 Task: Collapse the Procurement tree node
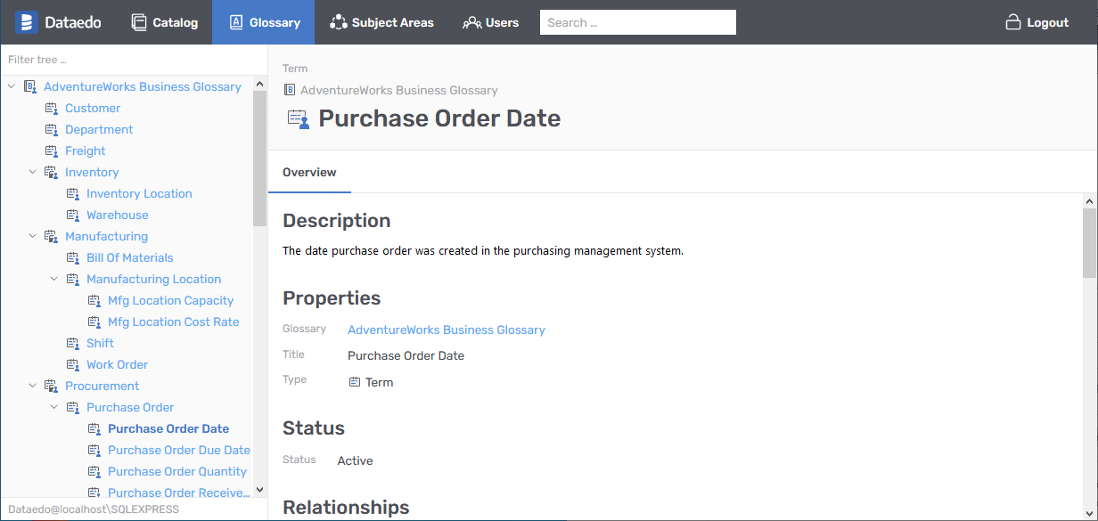[x=32, y=386]
